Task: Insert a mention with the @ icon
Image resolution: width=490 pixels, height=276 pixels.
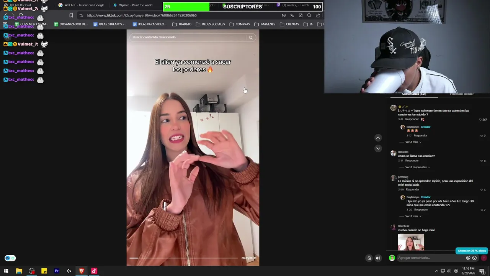Action: [468, 258]
